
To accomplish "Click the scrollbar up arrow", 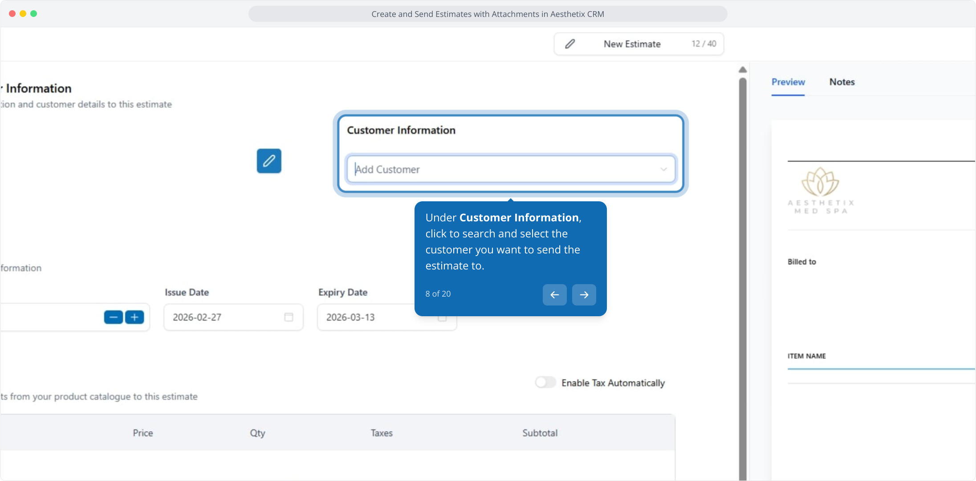I will [743, 70].
